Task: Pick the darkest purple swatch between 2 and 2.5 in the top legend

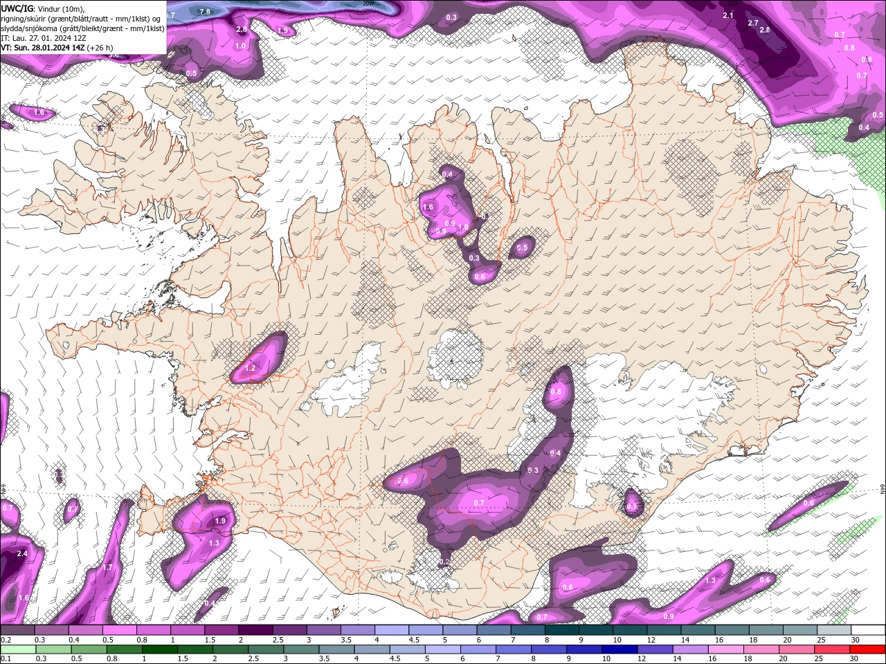Action: 255,630
